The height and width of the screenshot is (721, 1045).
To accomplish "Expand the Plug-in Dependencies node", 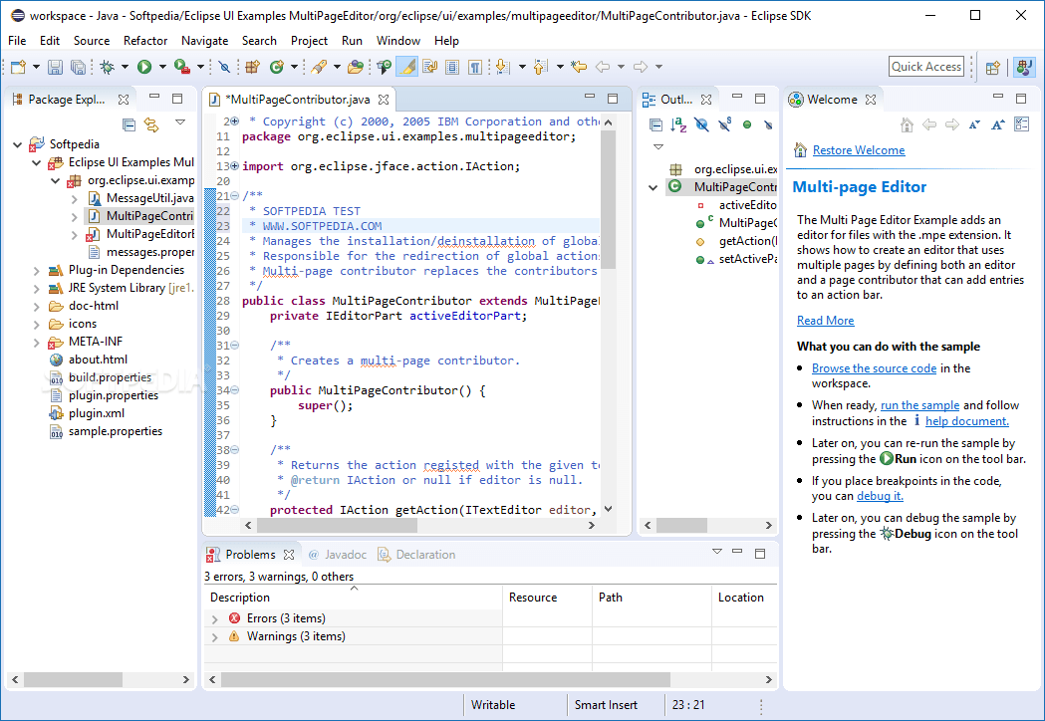I will coord(37,270).
